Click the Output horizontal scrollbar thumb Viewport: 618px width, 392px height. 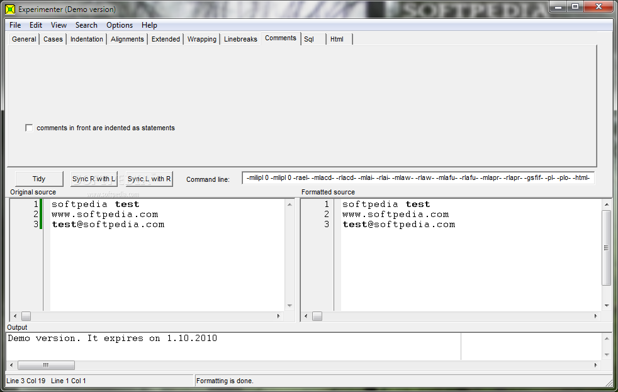[46, 365]
